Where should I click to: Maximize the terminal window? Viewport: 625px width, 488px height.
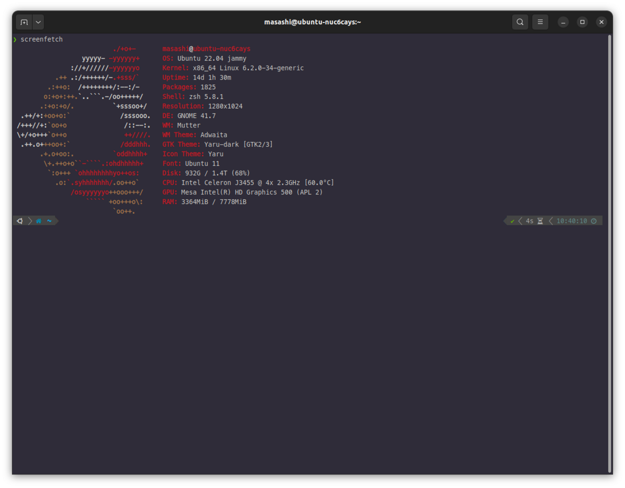[x=582, y=22]
